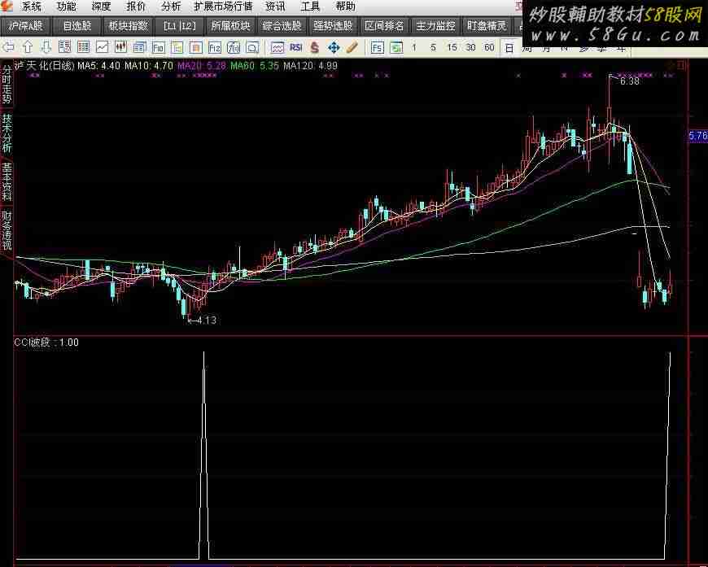The width and height of the screenshot is (708, 567).
Task: Click the MA120 4.99 indicator label
Action: [x=311, y=66]
